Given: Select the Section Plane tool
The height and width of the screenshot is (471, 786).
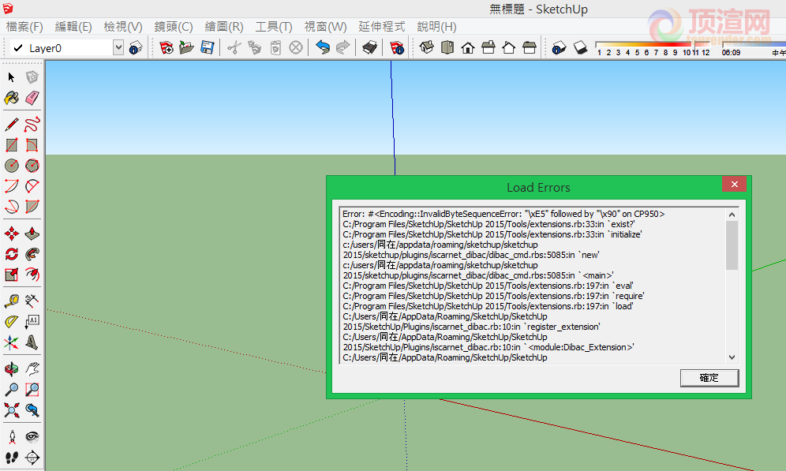Looking at the screenshot, I should point(32,458).
